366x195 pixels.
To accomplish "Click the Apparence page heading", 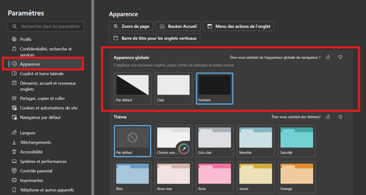I will [123, 14].
